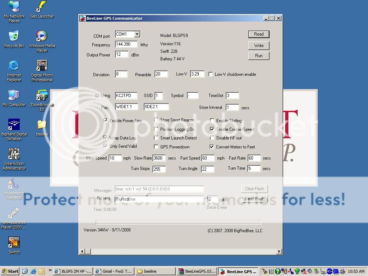Toggle Enable Power Amp checkbox

click(x=105, y=121)
